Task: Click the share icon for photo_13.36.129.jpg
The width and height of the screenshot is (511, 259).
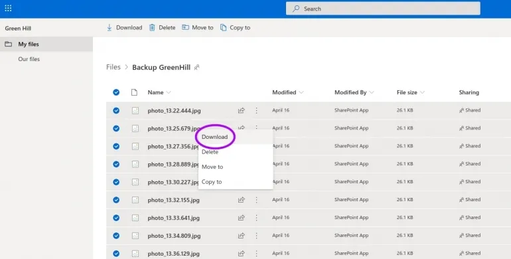Action: (x=241, y=254)
